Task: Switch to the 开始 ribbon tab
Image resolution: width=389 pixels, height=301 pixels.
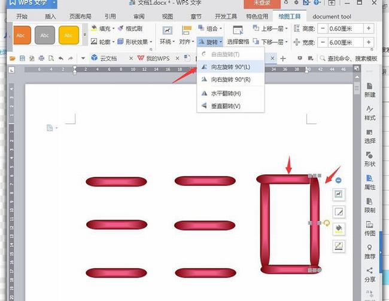Action: [22, 16]
